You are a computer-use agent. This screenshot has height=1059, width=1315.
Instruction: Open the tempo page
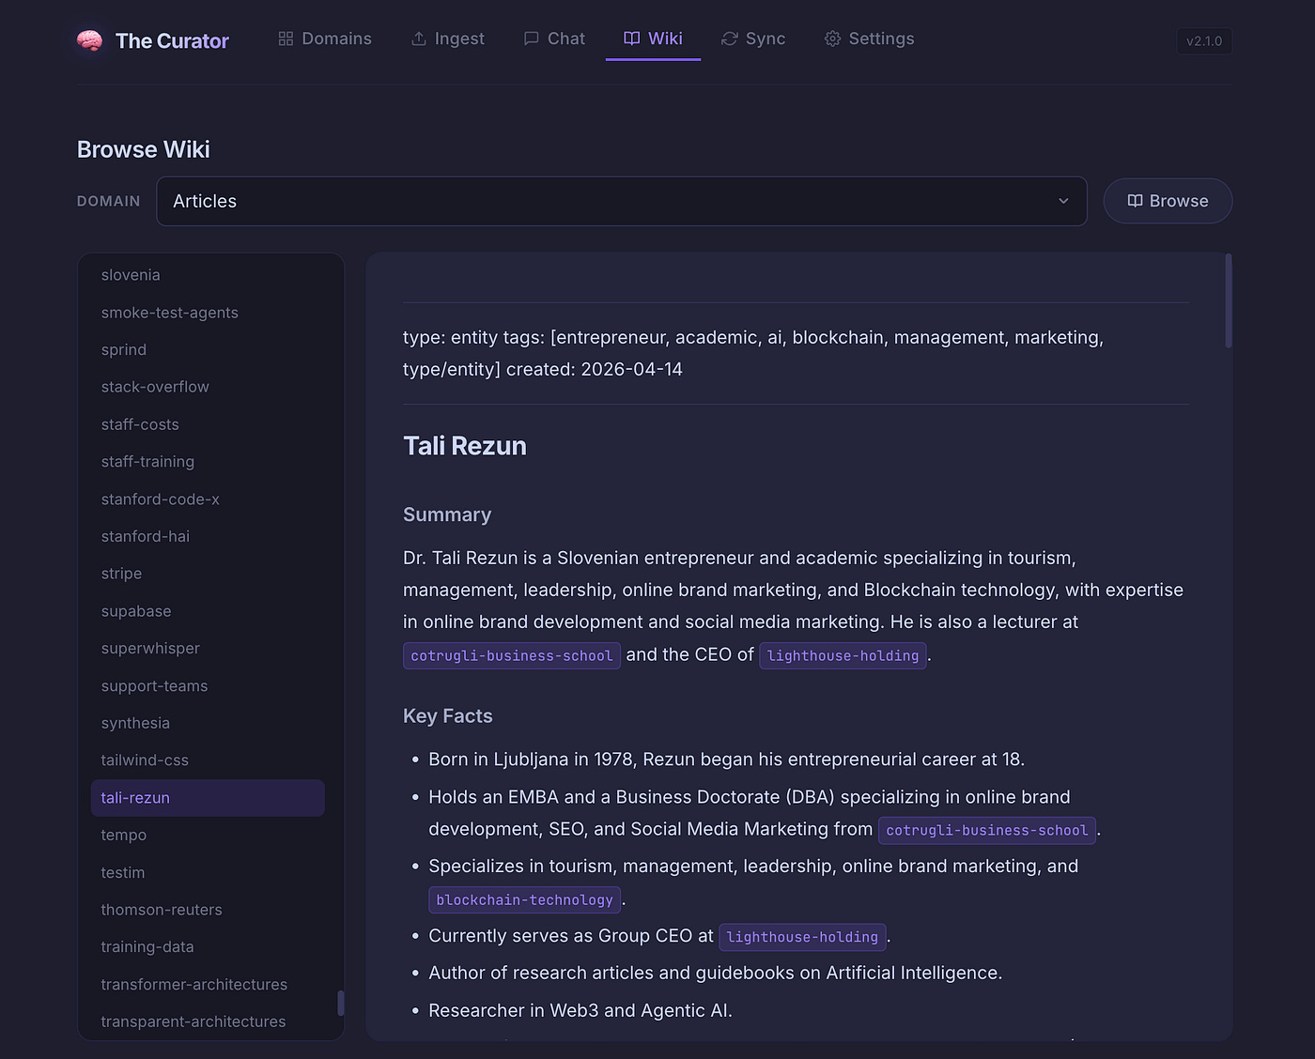tap(208, 836)
